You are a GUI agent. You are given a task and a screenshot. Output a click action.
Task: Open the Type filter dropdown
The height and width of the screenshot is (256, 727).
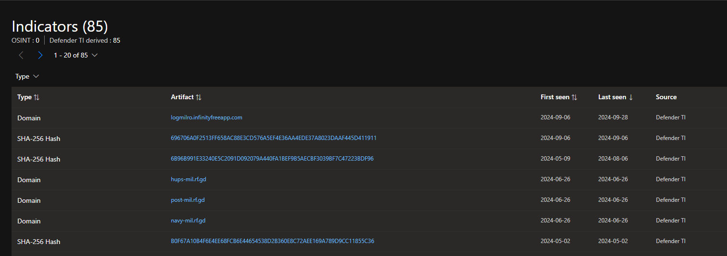pyautogui.click(x=27, y=77)
